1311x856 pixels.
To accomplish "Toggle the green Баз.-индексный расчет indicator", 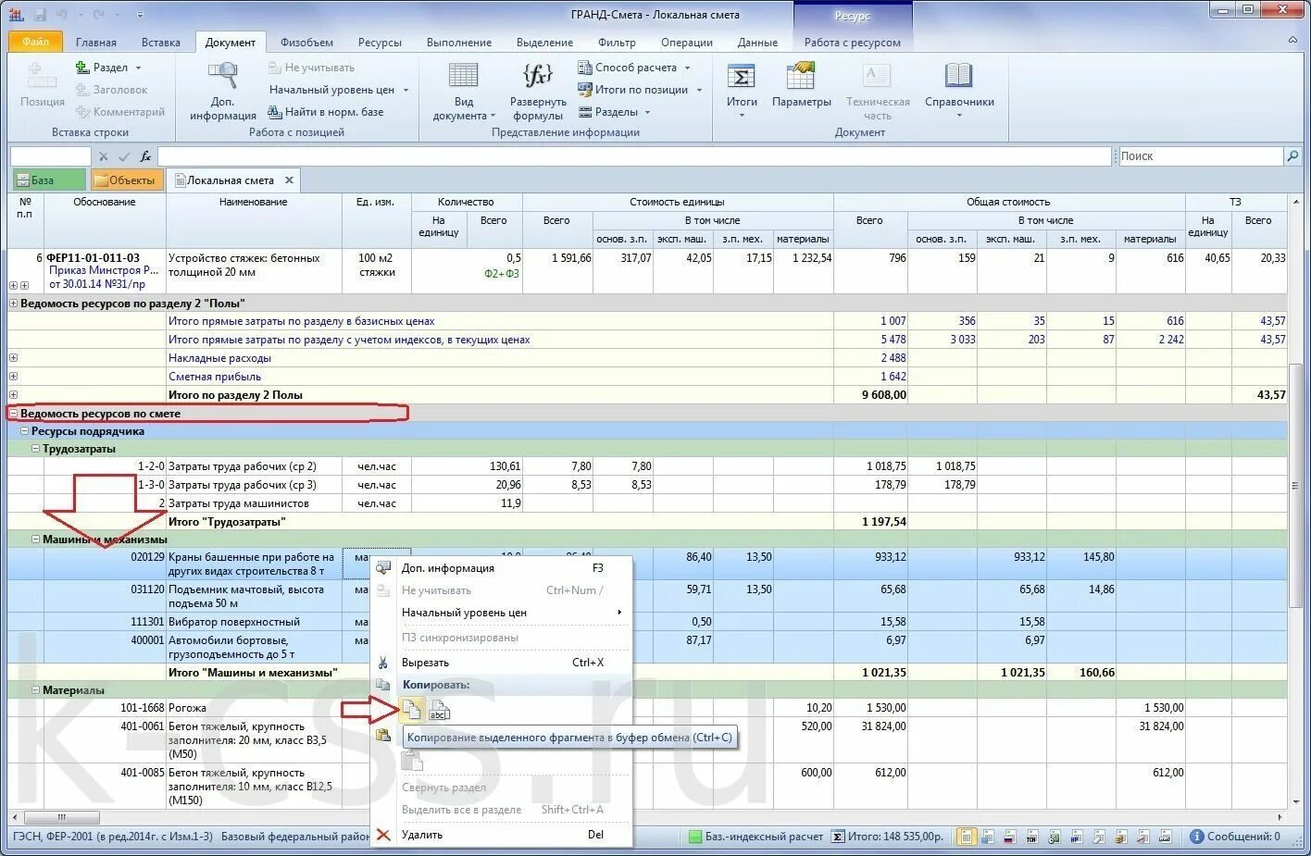I will [694, 837].
